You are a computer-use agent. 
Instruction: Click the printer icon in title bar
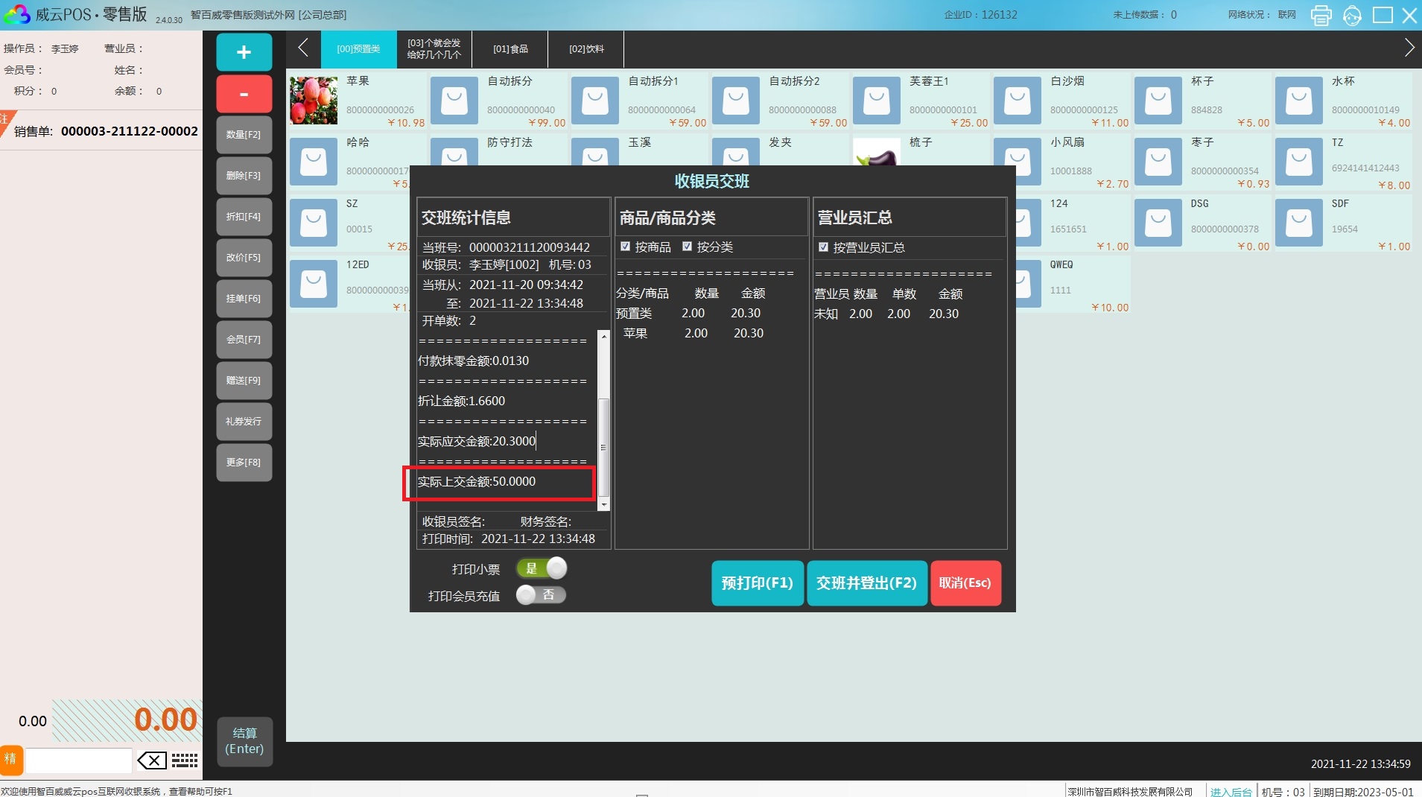pos(1321,15)
